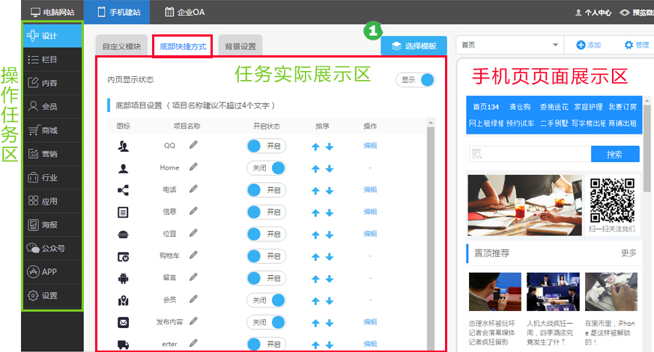
Task: Open 个人中心 user menu
Action: click(x=593, y=12)
